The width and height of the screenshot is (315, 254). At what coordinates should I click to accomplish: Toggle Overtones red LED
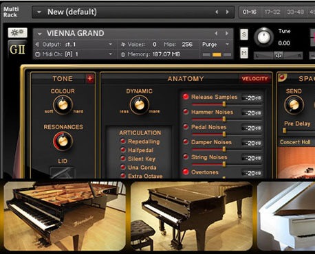coord(186,172)
